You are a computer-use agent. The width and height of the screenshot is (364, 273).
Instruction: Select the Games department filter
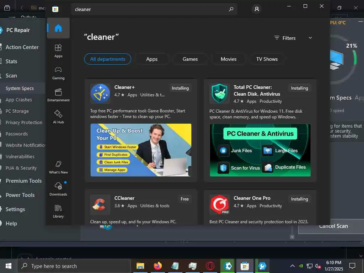click(x=190, y=59)
